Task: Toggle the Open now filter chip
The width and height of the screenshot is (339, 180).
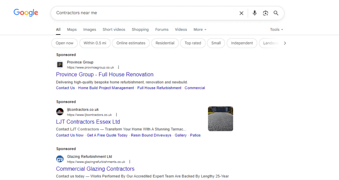Action: pyautogui.click(x=64, y=43)
